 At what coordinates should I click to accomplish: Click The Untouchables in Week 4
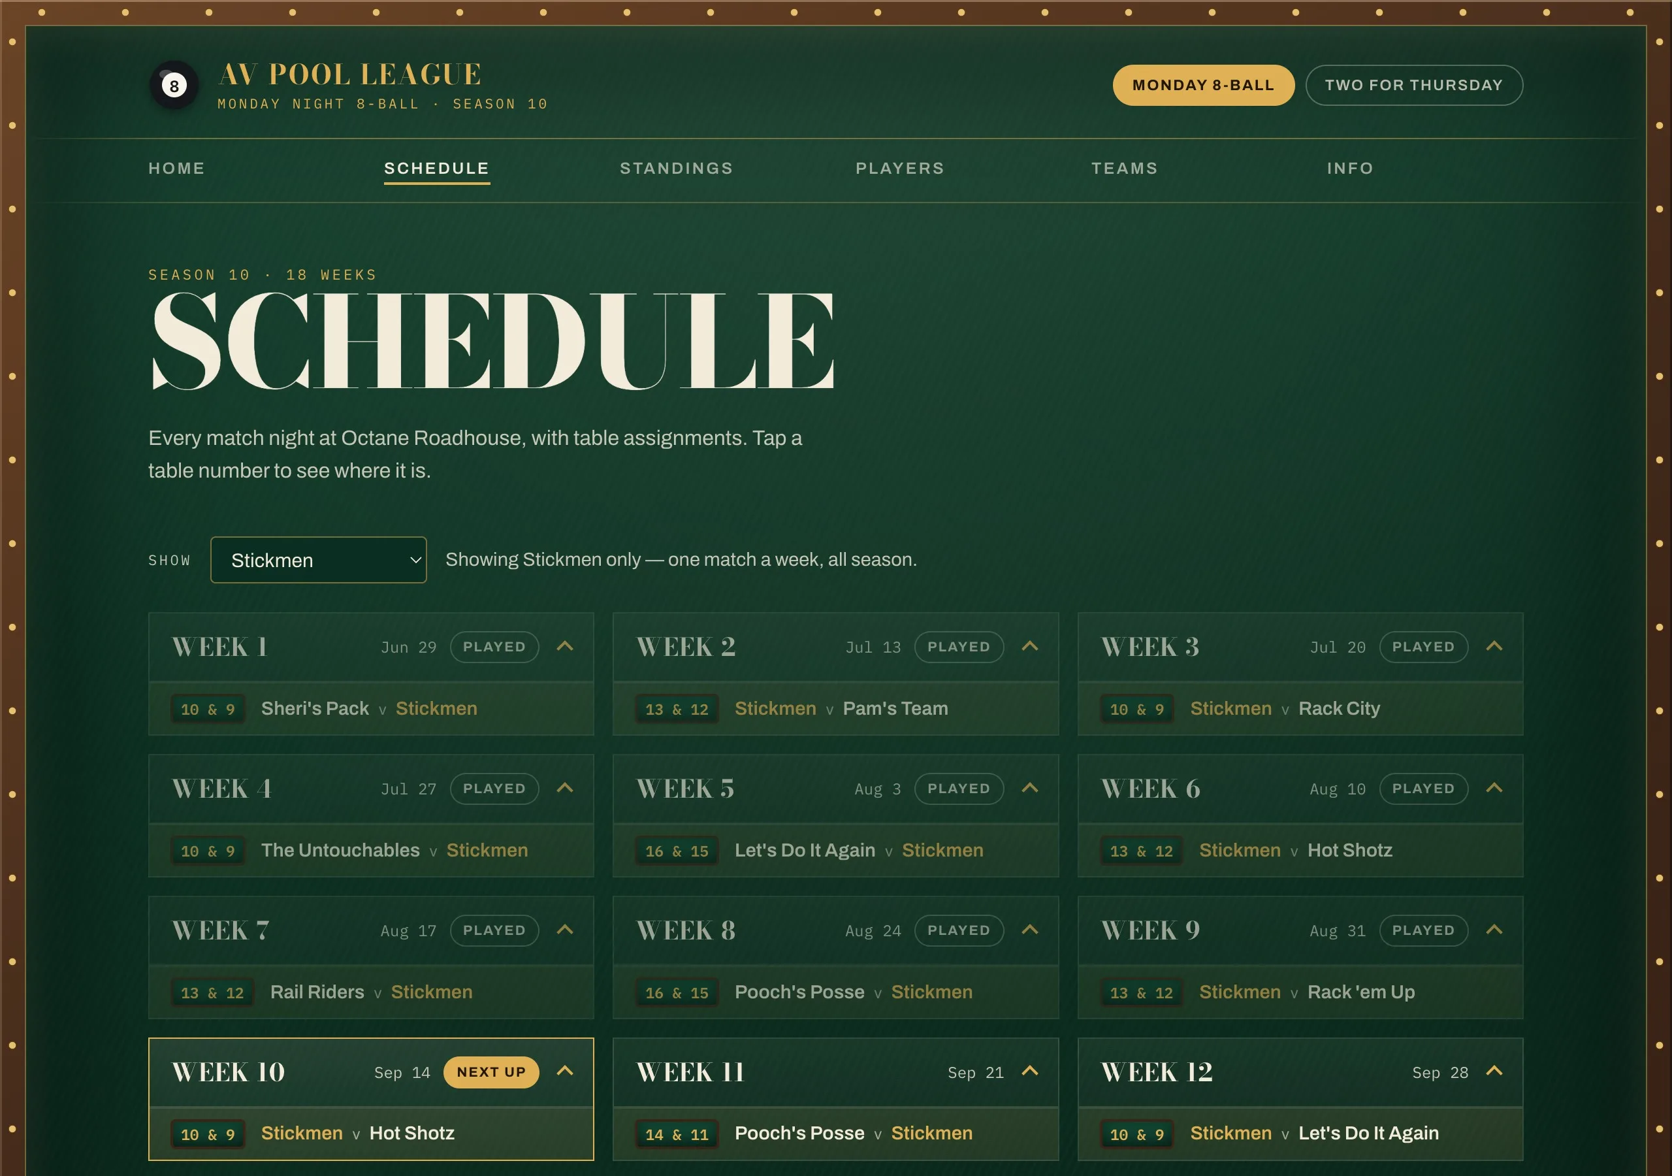point(340,849)
